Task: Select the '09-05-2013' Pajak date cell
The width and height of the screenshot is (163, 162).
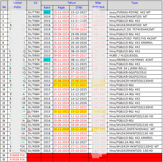Action: (x=61, y=55)
